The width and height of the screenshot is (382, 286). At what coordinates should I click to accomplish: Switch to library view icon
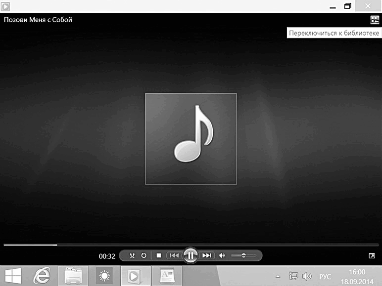click(375, 20)
